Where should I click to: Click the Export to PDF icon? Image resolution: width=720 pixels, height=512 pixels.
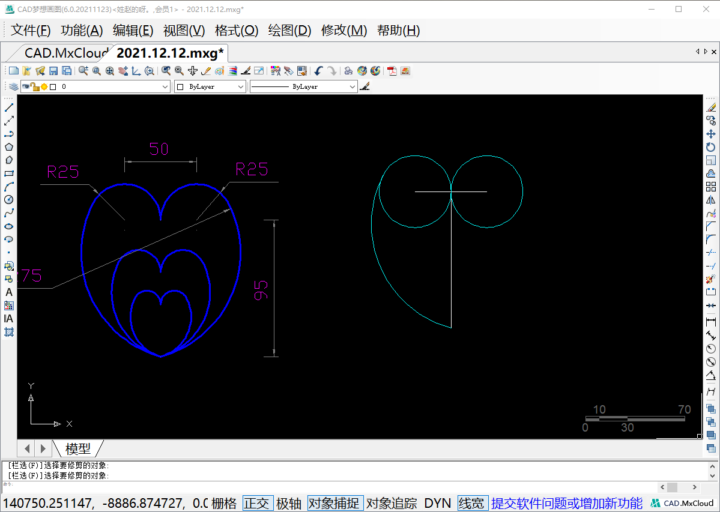tap(392, 71)
